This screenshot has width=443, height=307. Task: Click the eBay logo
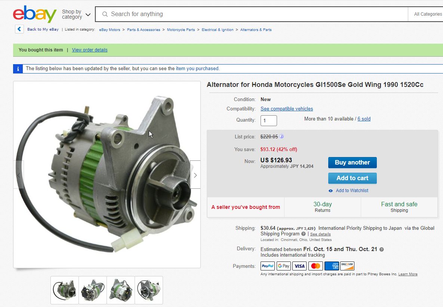point(34,14)
